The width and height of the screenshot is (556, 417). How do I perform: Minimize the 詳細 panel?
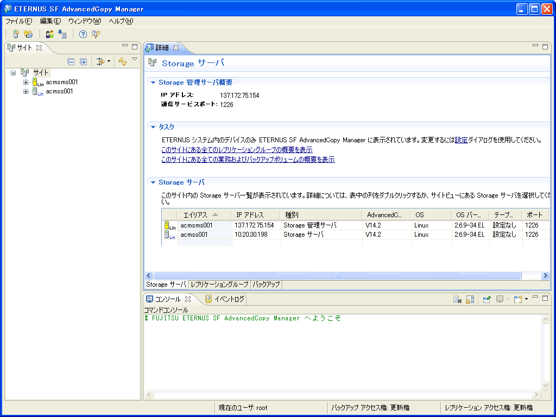click(x=535, y=46)
